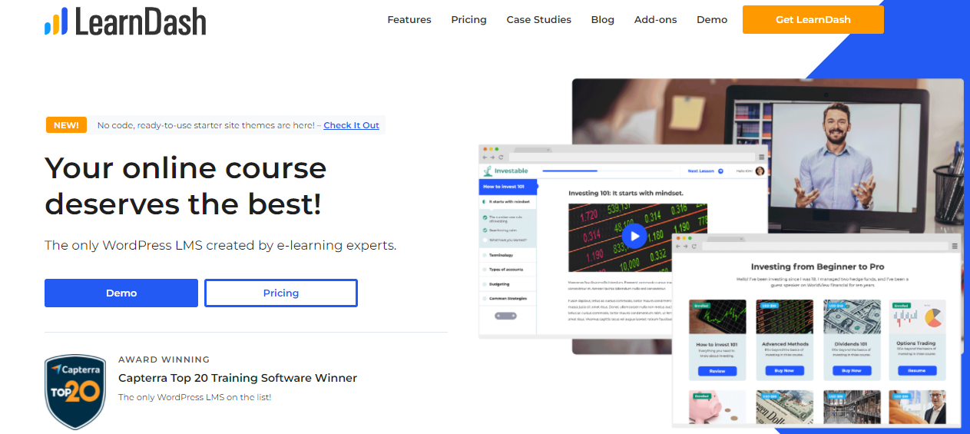Click the 'Investing from Beginner to Pro' title
Image resolution: width=970 pixels, height=434 pixels.
click(817, 267)
